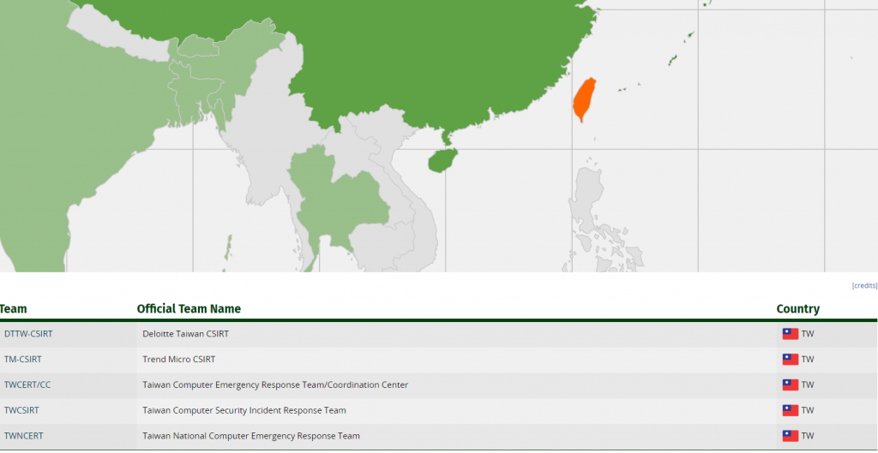Click the TW country code in TM-CSIRT row
The height and width of the screenshot is (453, 878).
[x=808, y=360]
